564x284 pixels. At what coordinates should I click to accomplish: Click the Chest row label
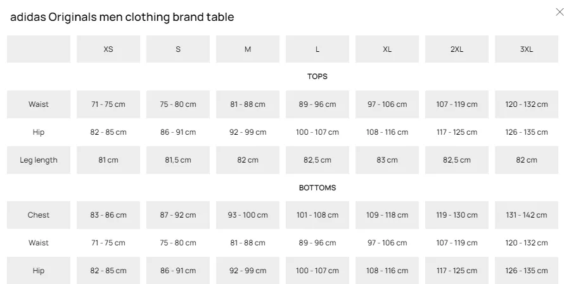[x=39, y=215]
